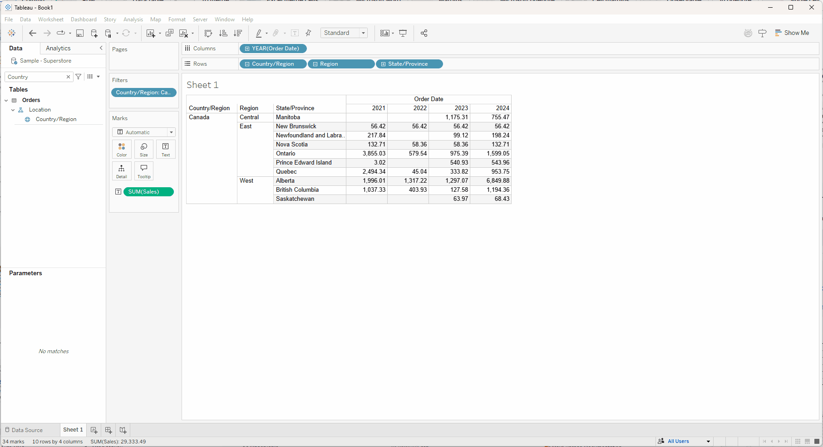Collapse the Location hierarchy folder

13,110
